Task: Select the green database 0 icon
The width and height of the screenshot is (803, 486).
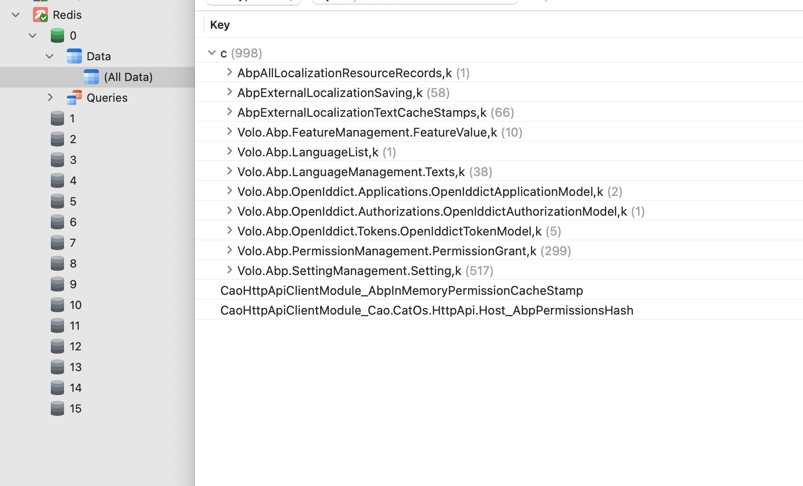Action: tap(57, 35)
